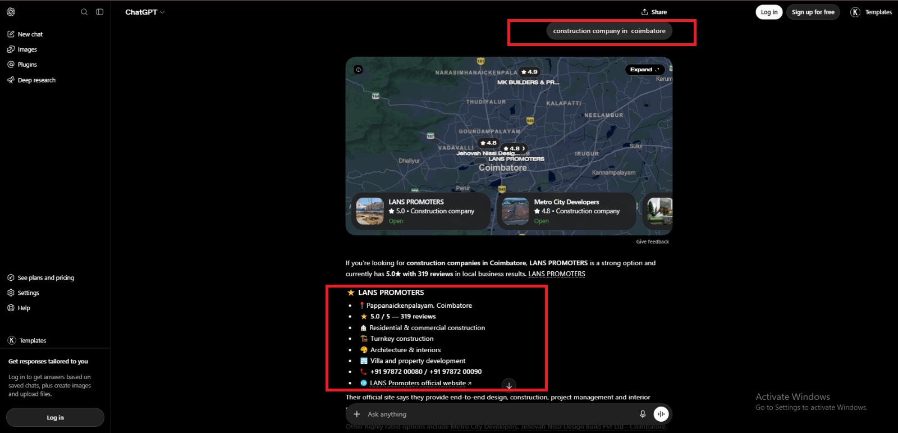The image size is (898, 433).
Task: Click the Coimbatore label on map
Action: pyautogui.click(x=503, y=167)
